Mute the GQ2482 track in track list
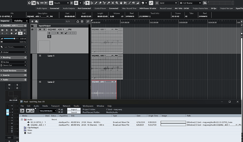 coord(40,30)
